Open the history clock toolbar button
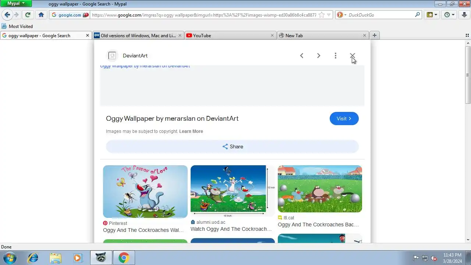The width and height of the screenshot is (471, 265). (450, 15)
